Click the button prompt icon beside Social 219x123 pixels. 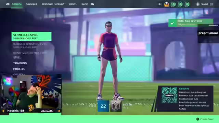[x=211, y=4]
